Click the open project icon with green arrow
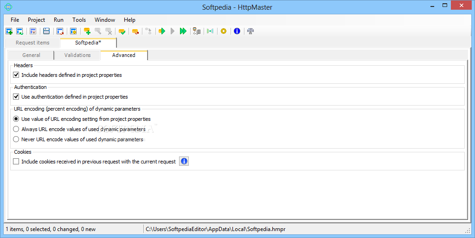475x238 pixels. [x=20, y=31]
